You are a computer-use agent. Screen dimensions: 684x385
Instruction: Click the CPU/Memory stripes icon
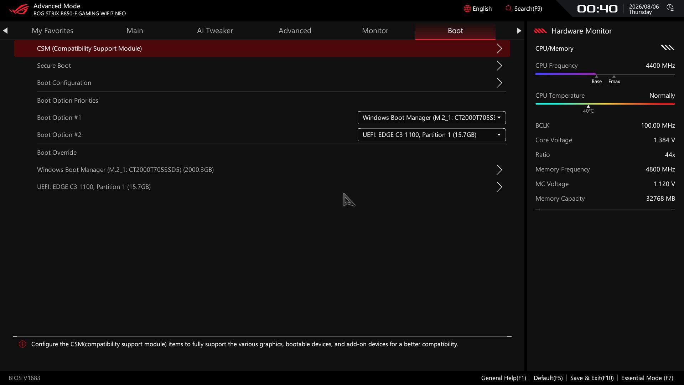(668, 48)
